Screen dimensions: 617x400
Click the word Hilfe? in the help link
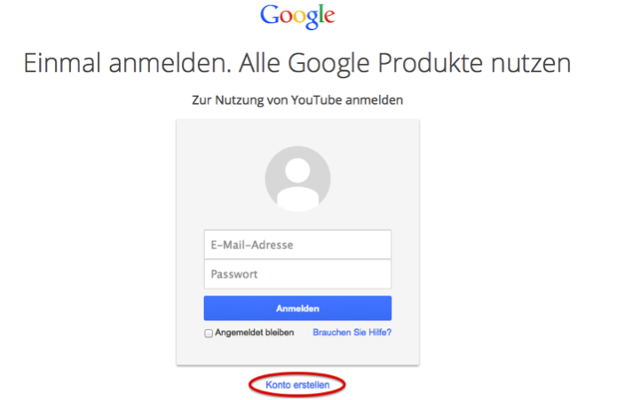click(380, 333)
